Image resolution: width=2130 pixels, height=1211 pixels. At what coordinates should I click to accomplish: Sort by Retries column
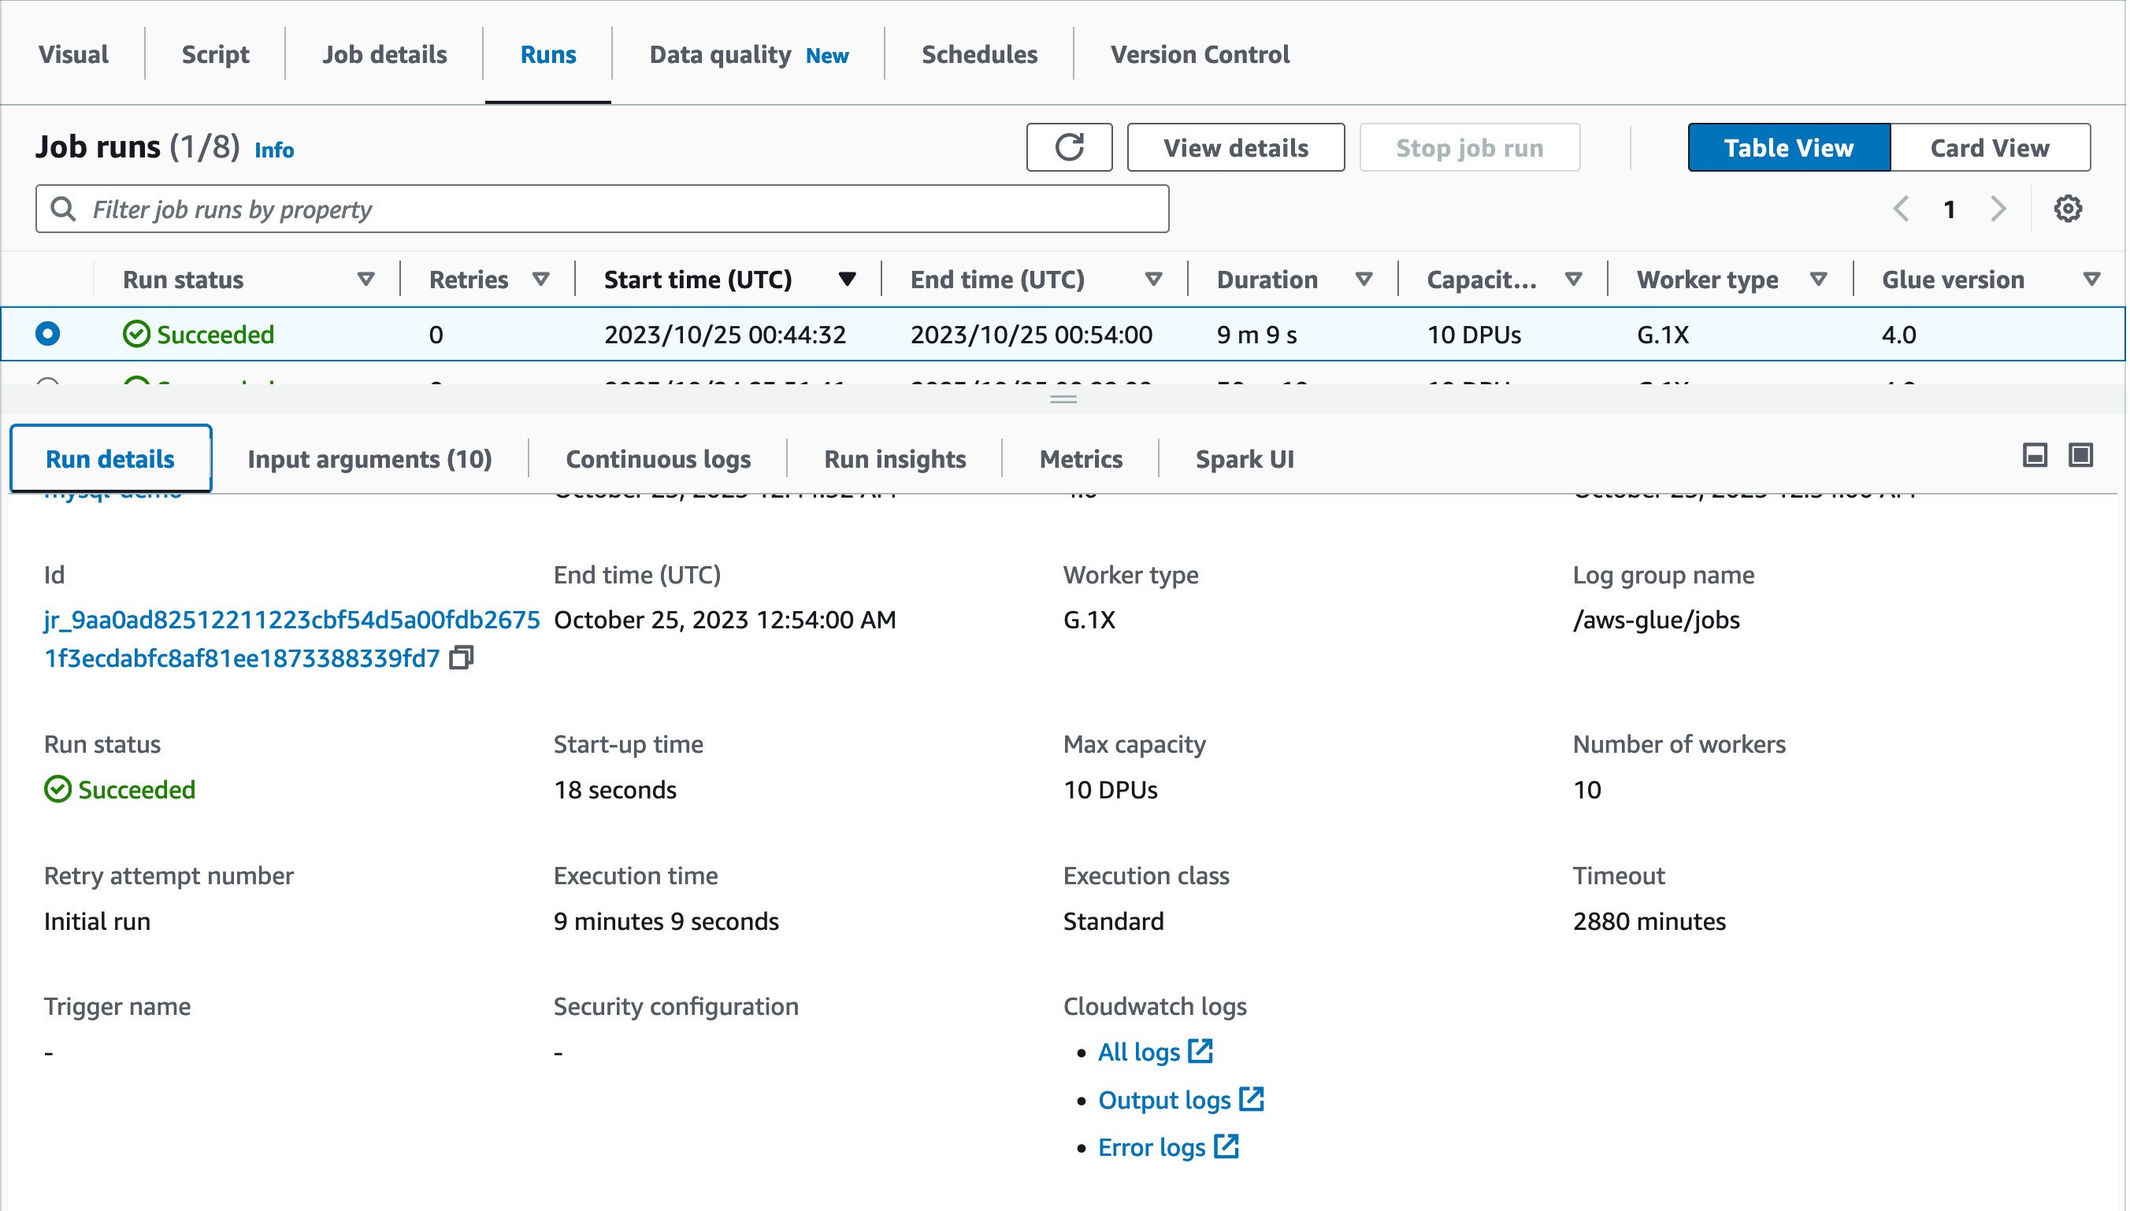click(x=541, y=280)
